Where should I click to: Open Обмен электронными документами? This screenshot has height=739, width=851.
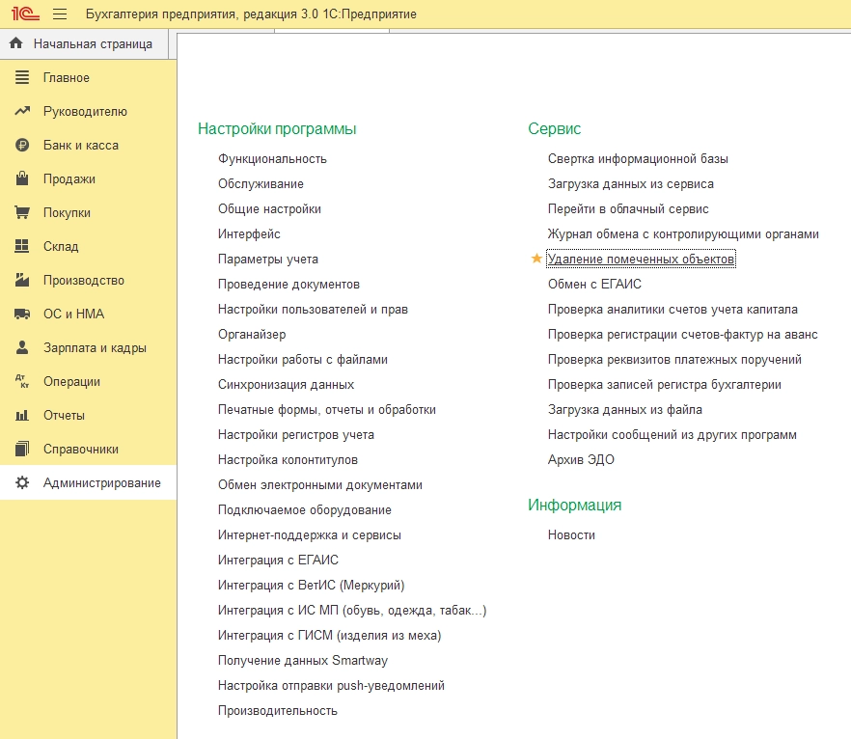point(320,484)
